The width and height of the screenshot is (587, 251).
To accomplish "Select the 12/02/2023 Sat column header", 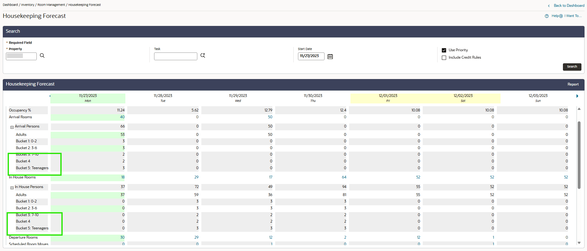I will coord(463,98).
